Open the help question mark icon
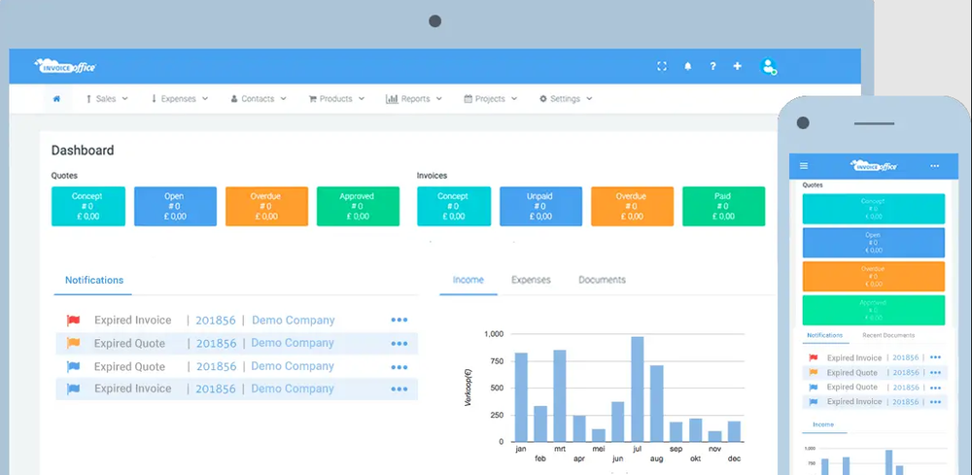The image size is (972, 475). [712, 66]
